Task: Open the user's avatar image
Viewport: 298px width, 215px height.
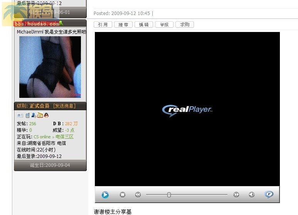Action: [50, 67]
